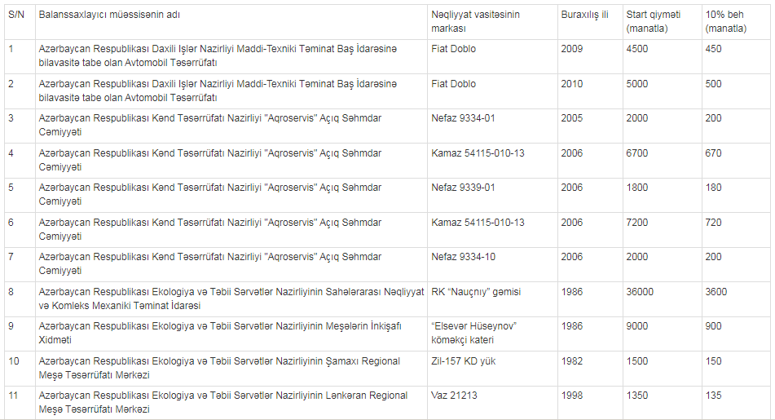Select start price 6700 cell

point(663,161)
